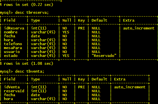
Task: Click the "Reservado" default value
Action: point(104,56)
